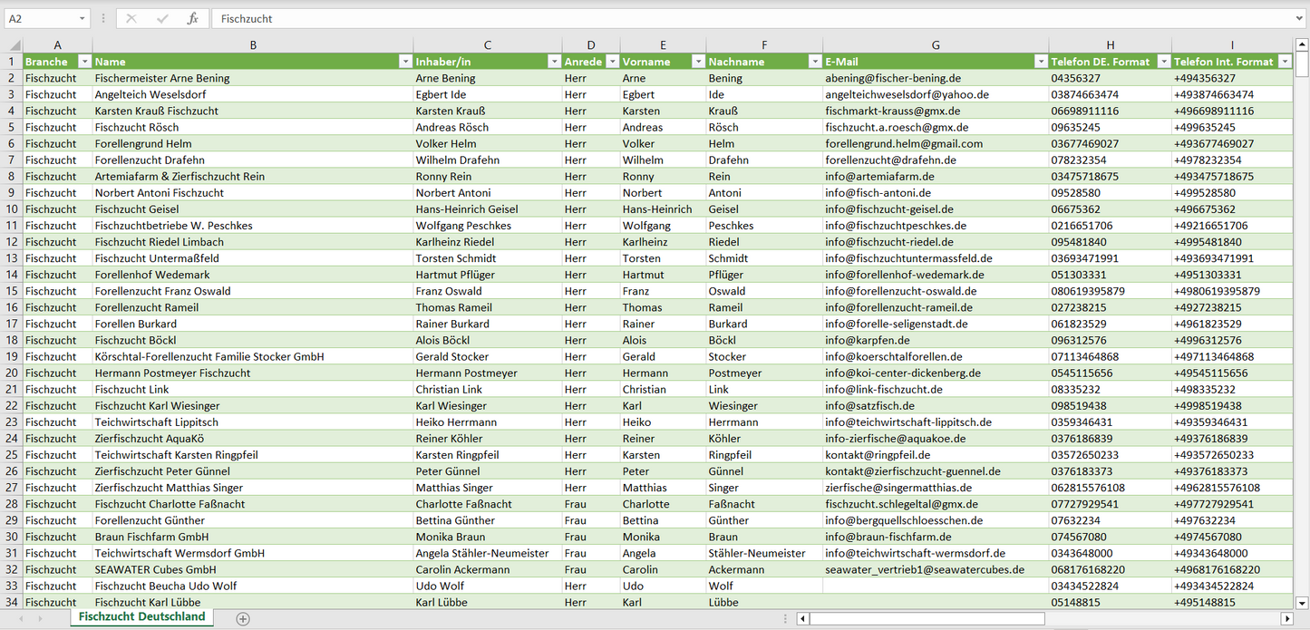Select row 15 header
This screenshot has width=1310, height=630.
click(x=12, y=291)
